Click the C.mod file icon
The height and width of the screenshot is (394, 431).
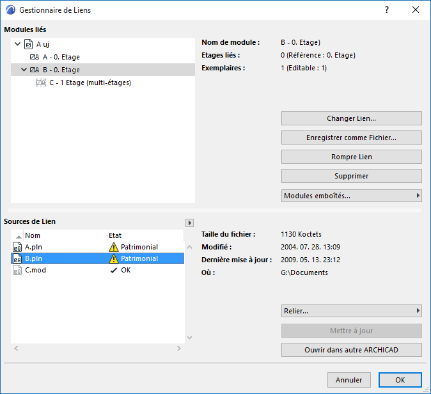[x=17, y=270]
